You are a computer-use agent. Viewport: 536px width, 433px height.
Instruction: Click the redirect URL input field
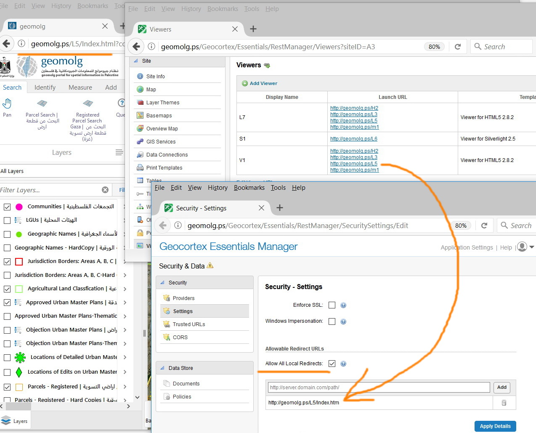coord(379,387)
